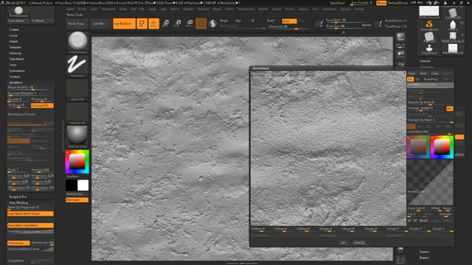The image size is (472, 265).
Task: Click the Export button in Tool palette
Action: point(424,258)
